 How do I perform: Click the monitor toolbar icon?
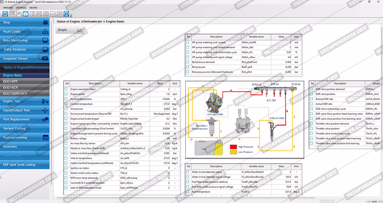[19, 13]
